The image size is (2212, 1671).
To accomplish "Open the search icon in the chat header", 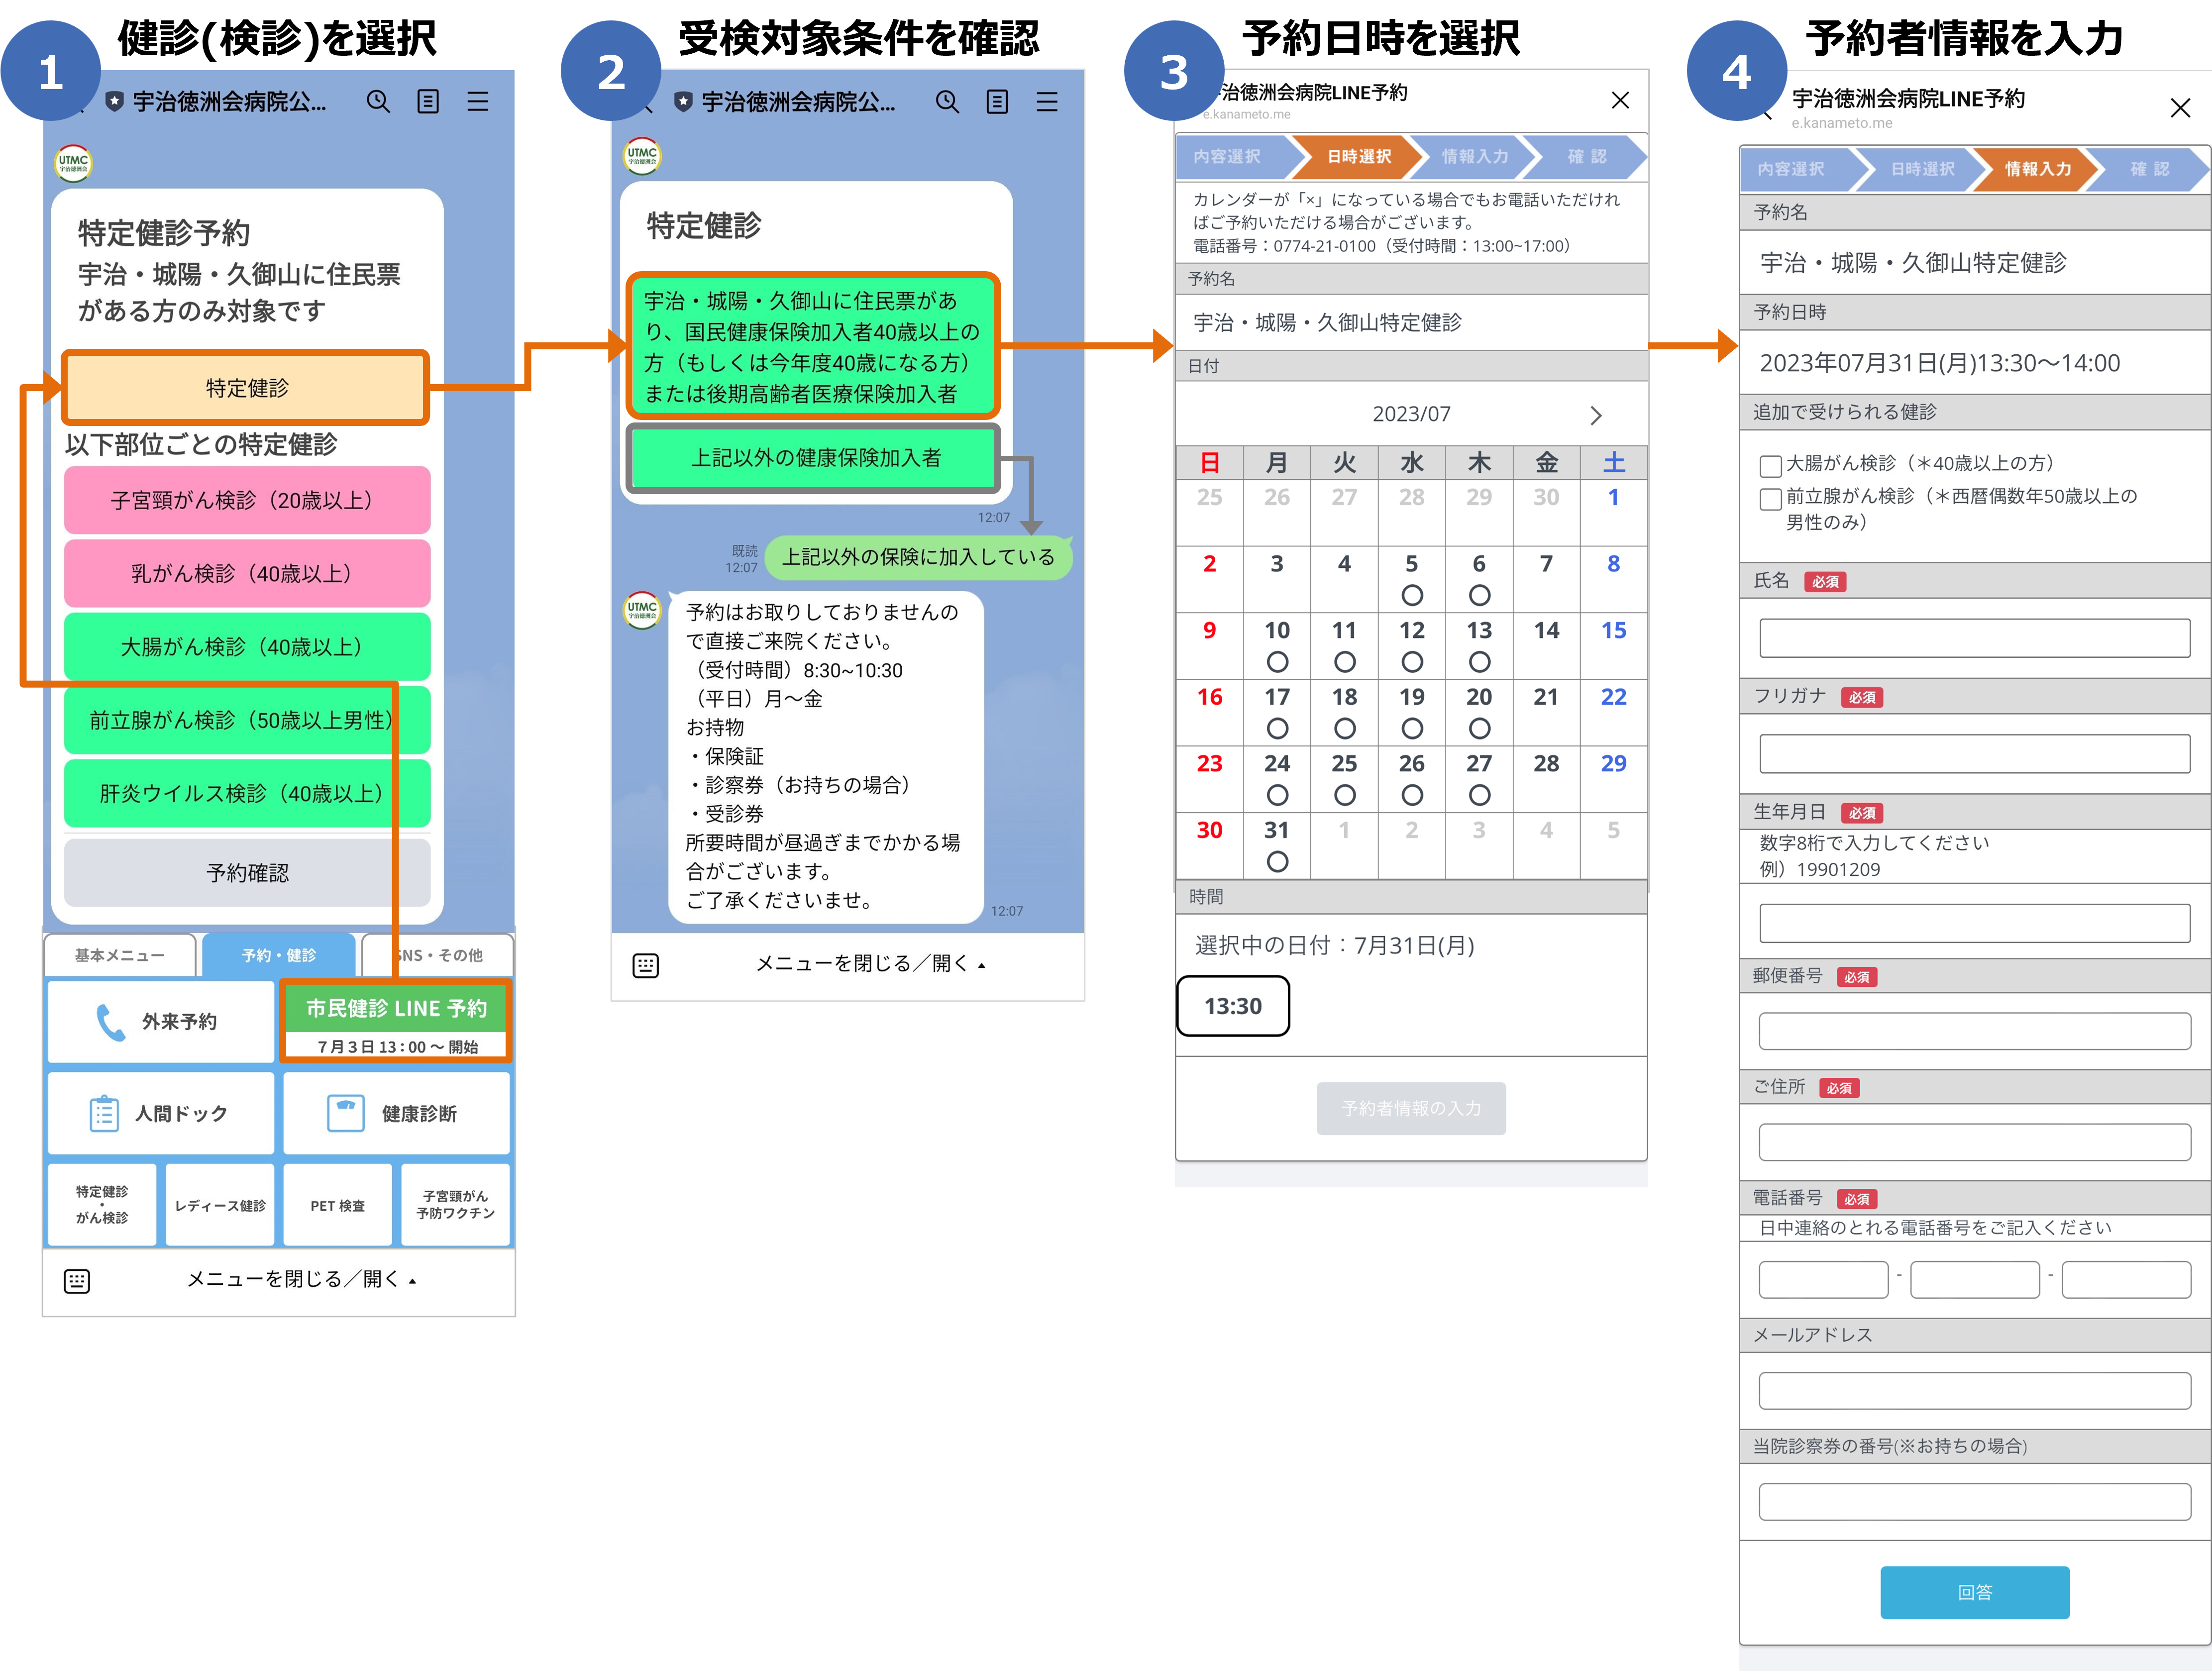I will (x=379, y=101).
